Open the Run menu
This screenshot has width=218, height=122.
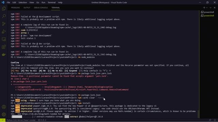[43, 2]
